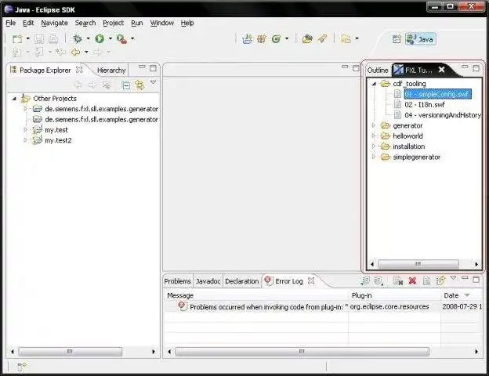The height and width of the screenshot is (376, 489).
Task: Collapse the cdf_tooling folder
Action: [x=374, y=84]
